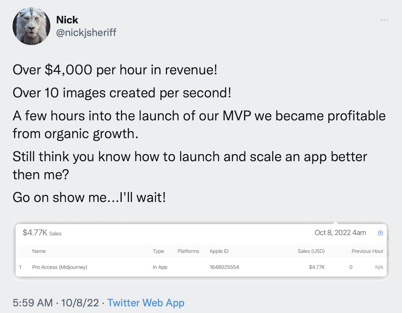Open the Twitter Web App source link
The width and height of the screenshot is (402, 313).
click(146, 303)
